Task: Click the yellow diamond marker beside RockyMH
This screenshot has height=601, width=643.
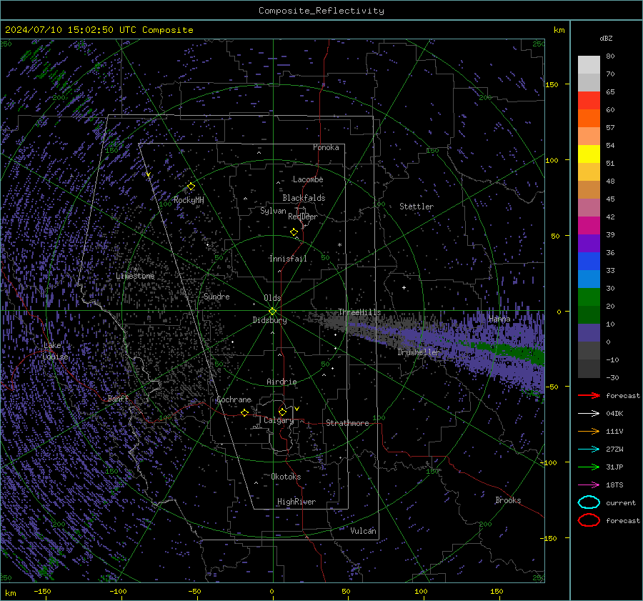Action: 191,187
